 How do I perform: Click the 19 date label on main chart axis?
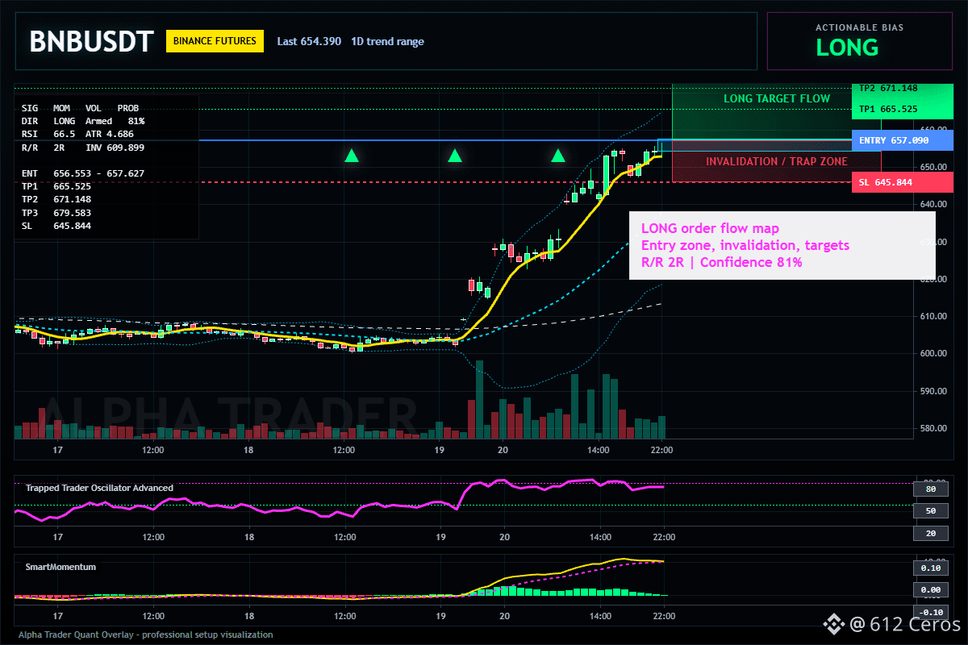[x=440, y=449]
